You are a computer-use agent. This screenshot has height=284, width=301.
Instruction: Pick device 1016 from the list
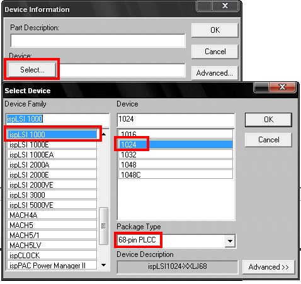click(x=176, y=134)
